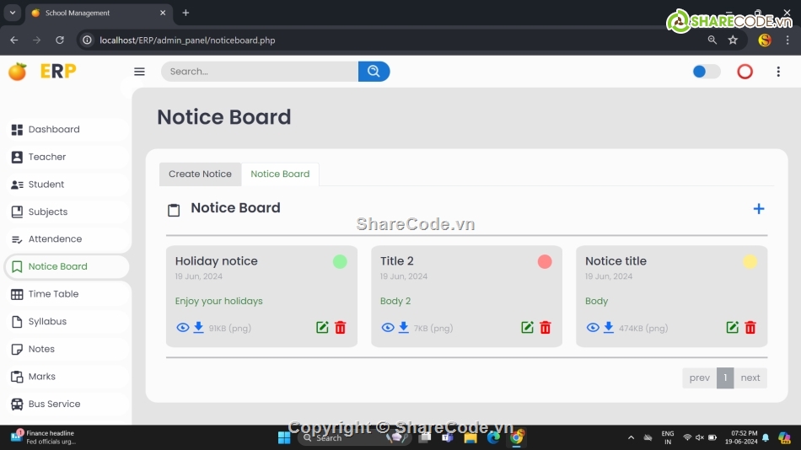Edit the Notice title card
Screen dimensions: 801x450
(732, 328)
